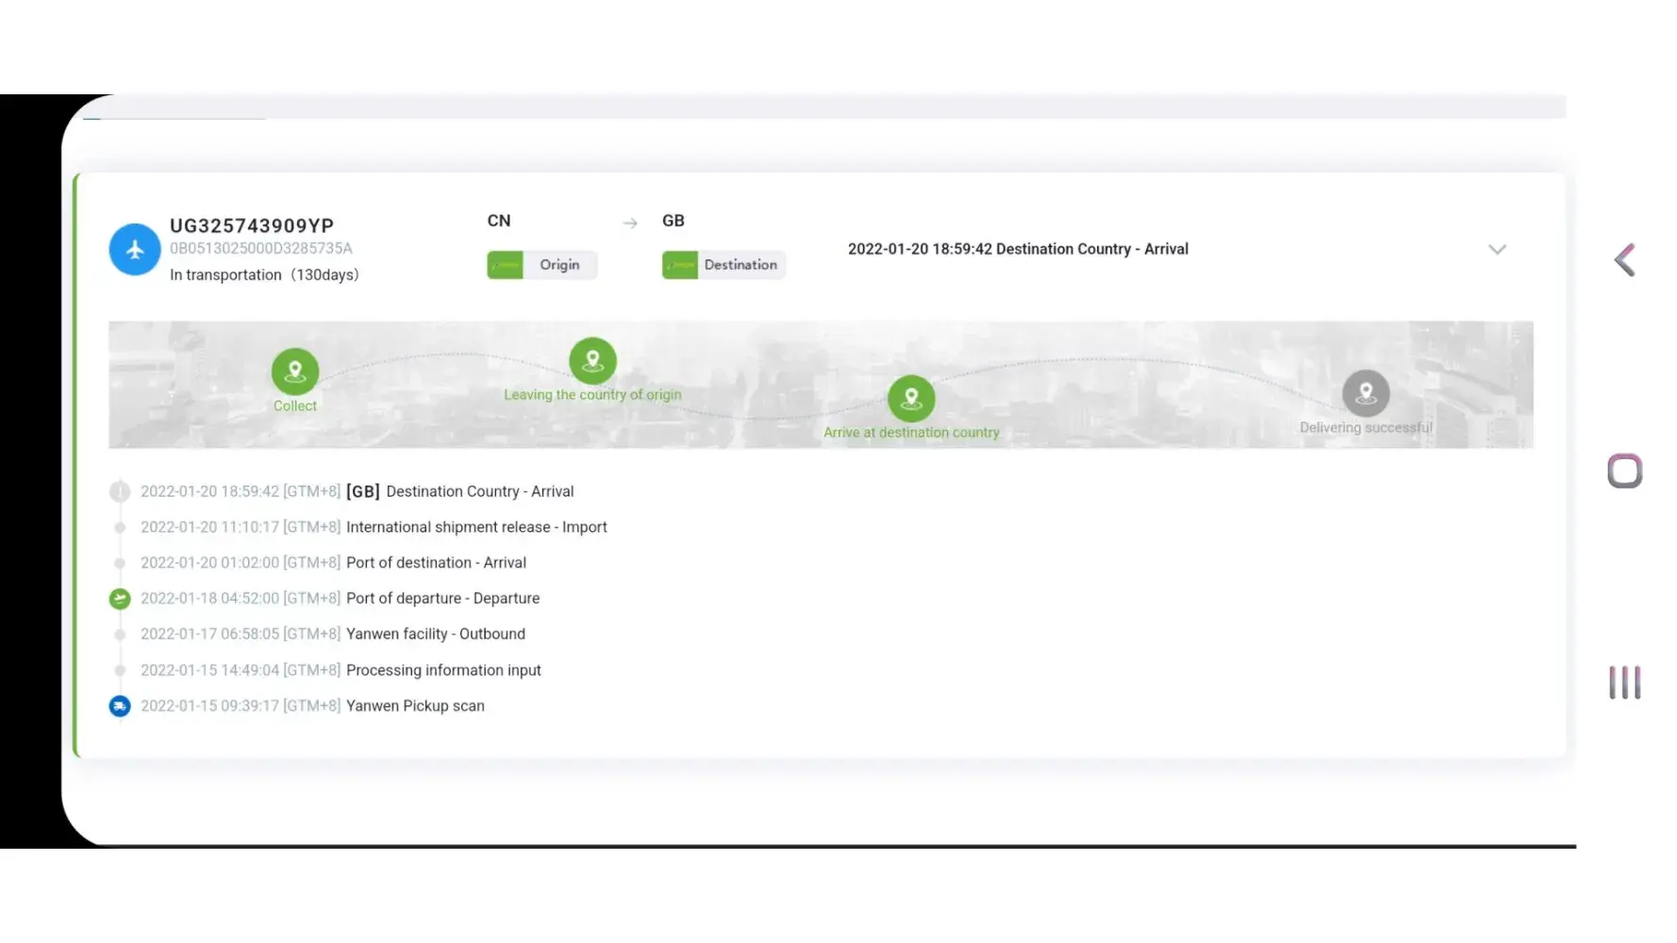Click the green Collect milestone pin
This screenshot has height=943, width=1677.
pos(295,372)
